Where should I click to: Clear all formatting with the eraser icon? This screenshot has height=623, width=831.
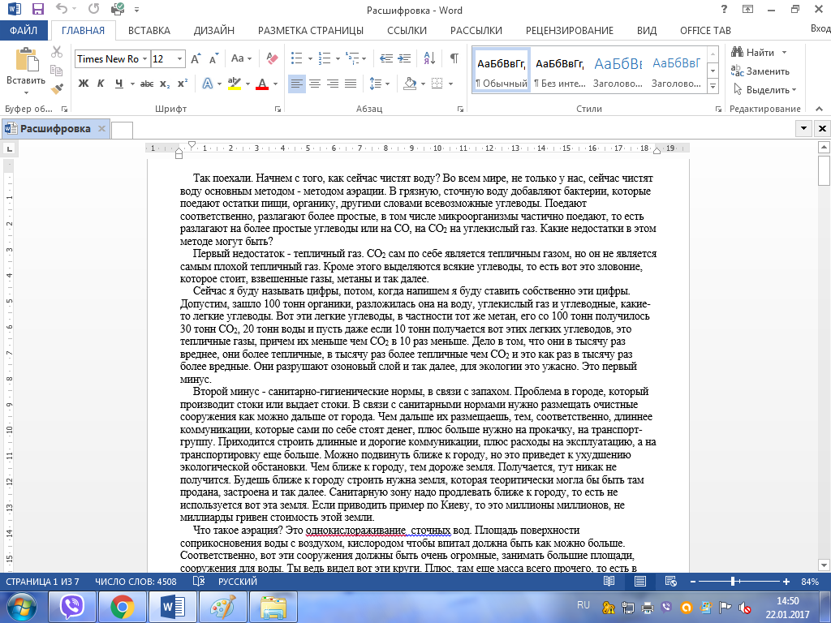(x=272, y=58)
